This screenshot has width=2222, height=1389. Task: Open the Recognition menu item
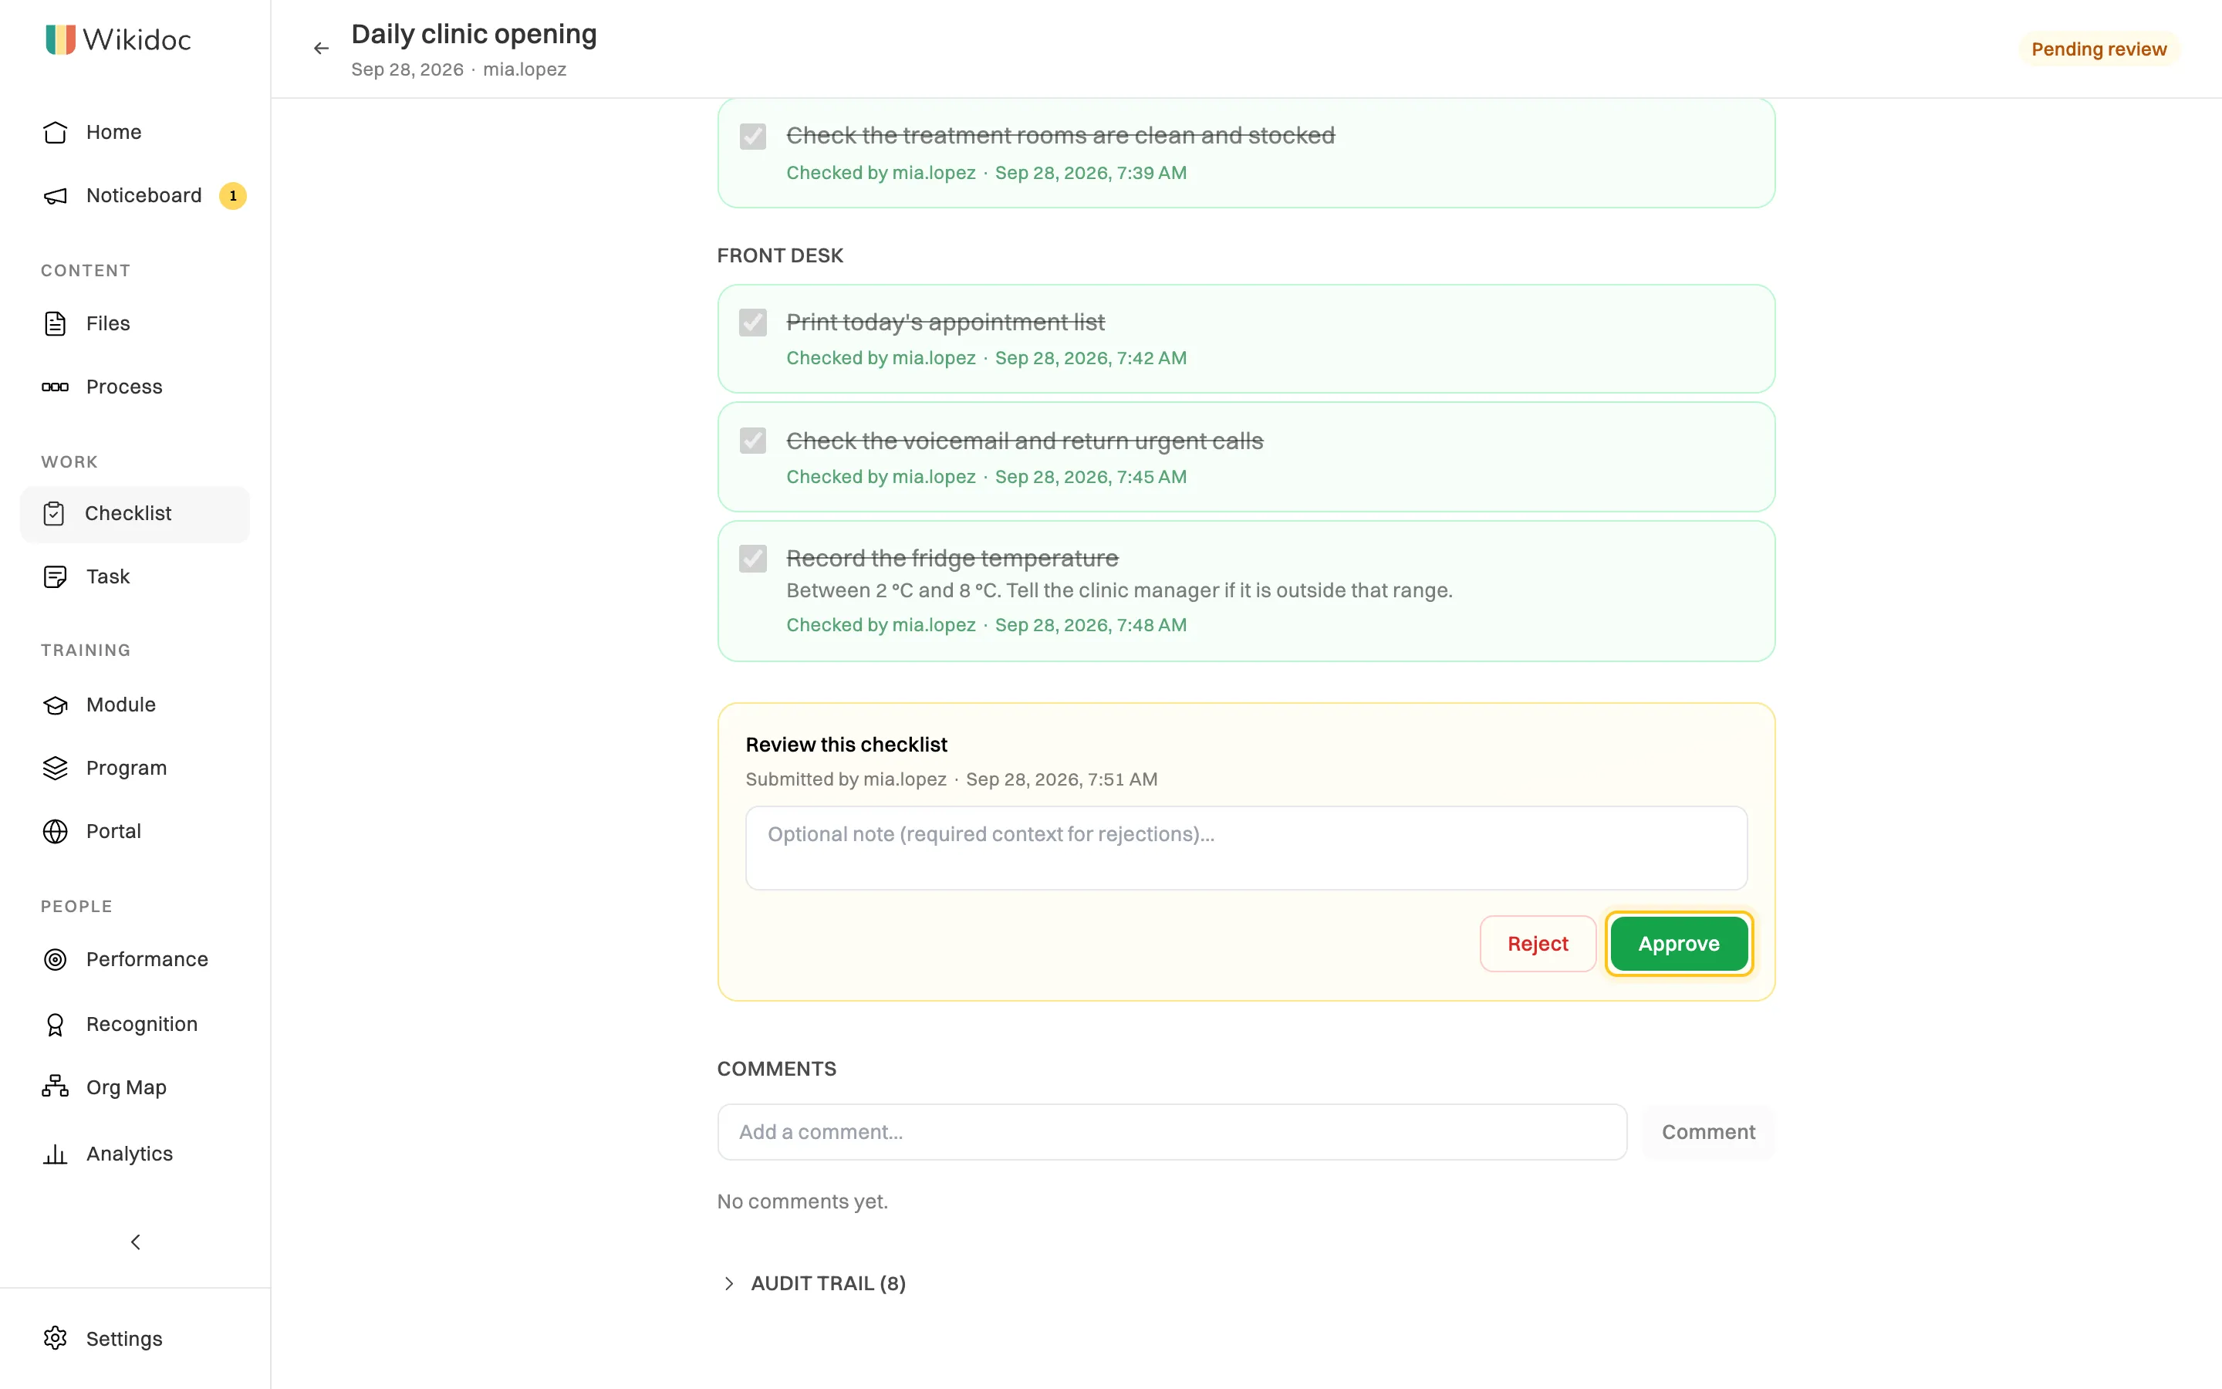[135, 1024]
